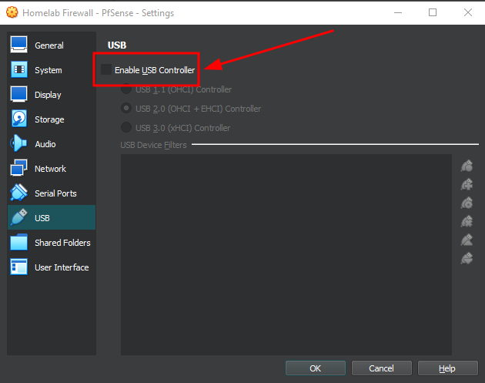Maximize the Settings window

pos(433,12)
